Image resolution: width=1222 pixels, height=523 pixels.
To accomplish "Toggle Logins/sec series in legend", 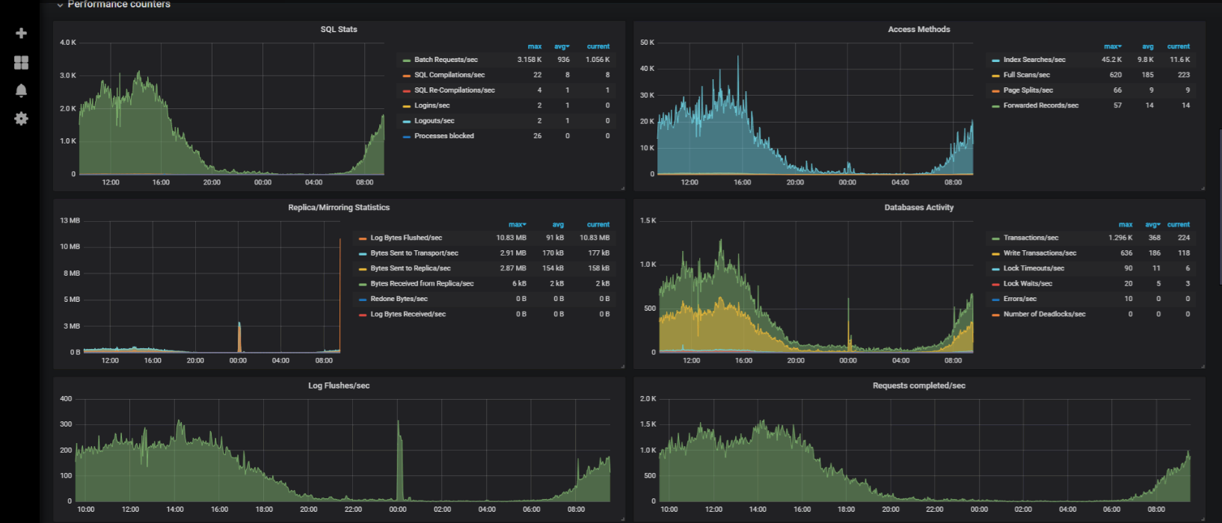I will [x=432, y=105].
